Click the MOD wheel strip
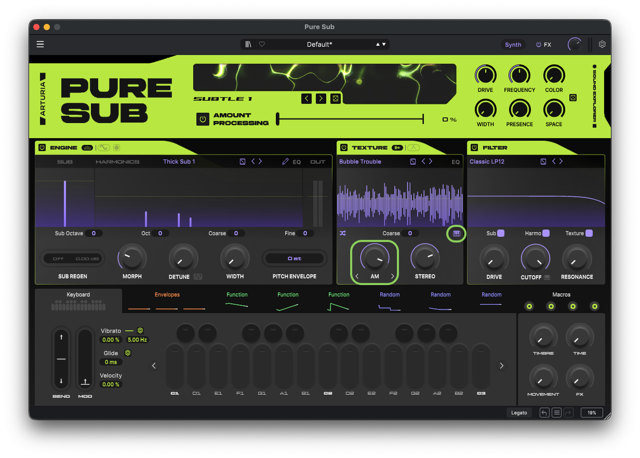 pyautogui.click(x=85, y=359)
